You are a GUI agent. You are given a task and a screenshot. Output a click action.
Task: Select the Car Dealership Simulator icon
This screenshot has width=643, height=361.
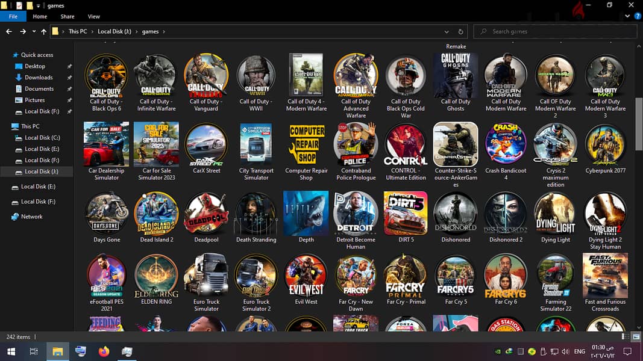coord(106,144)
